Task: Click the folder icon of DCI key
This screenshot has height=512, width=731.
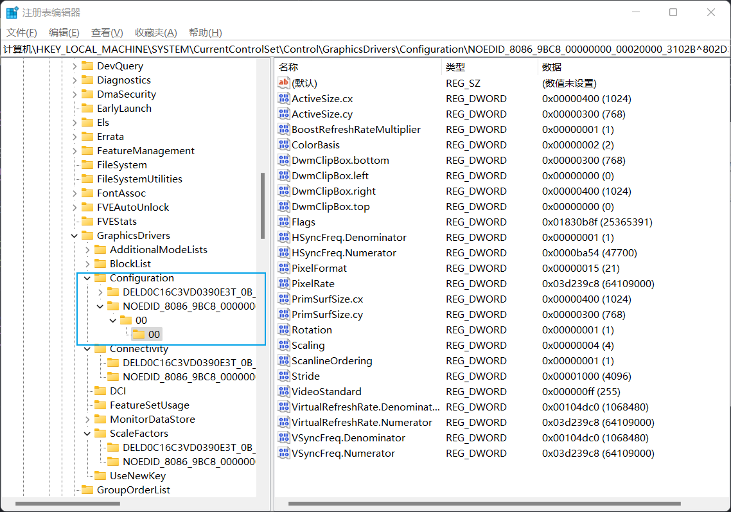Action: coord(100,391)
